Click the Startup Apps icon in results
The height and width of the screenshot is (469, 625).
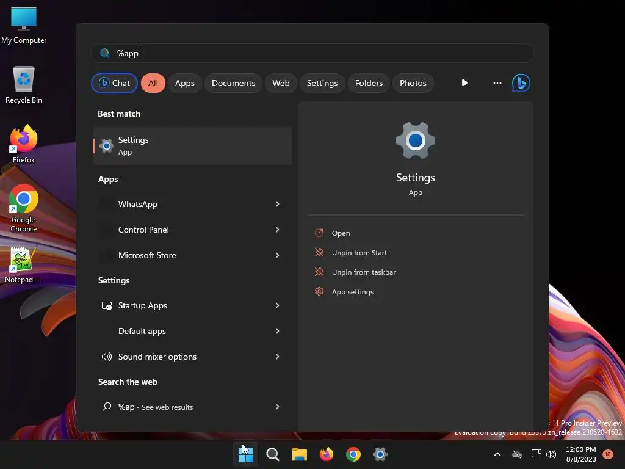pyautogui.click(x=106, y=305)
